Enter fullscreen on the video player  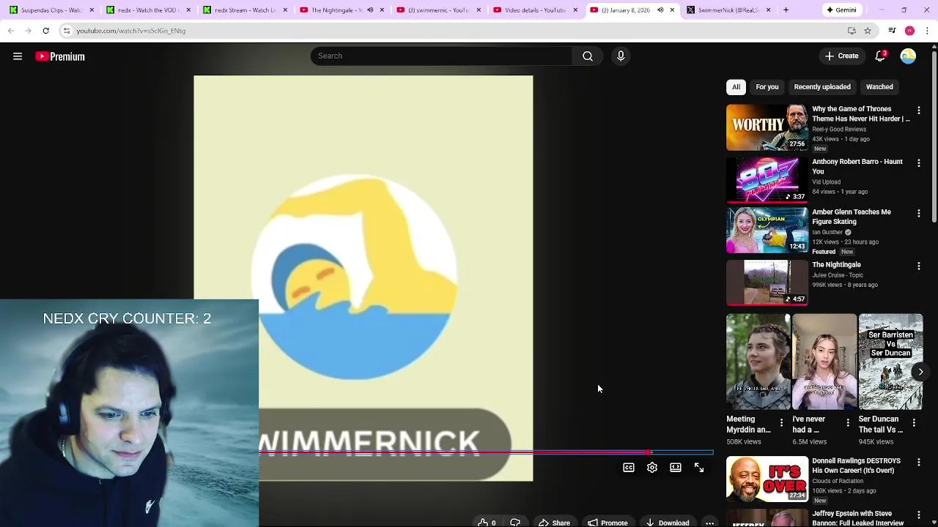coord(699,468)
